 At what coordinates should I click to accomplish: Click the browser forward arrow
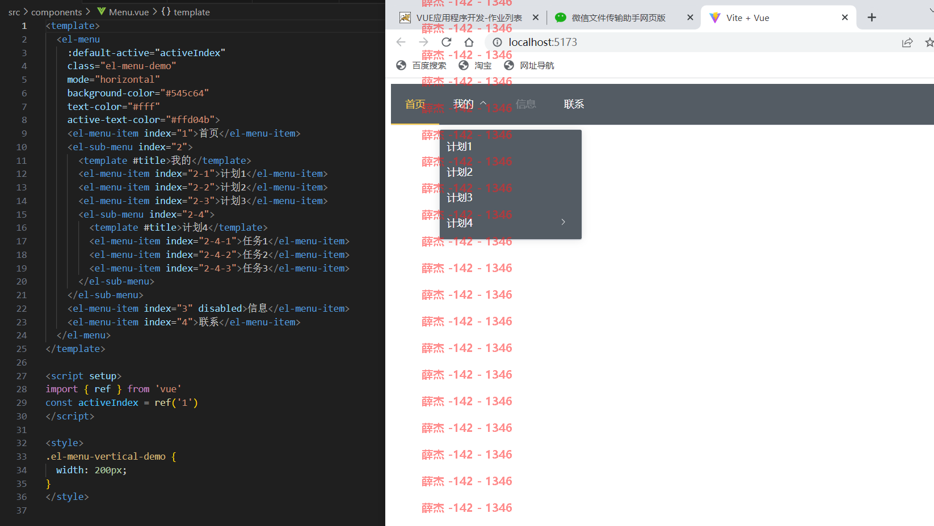423,42
